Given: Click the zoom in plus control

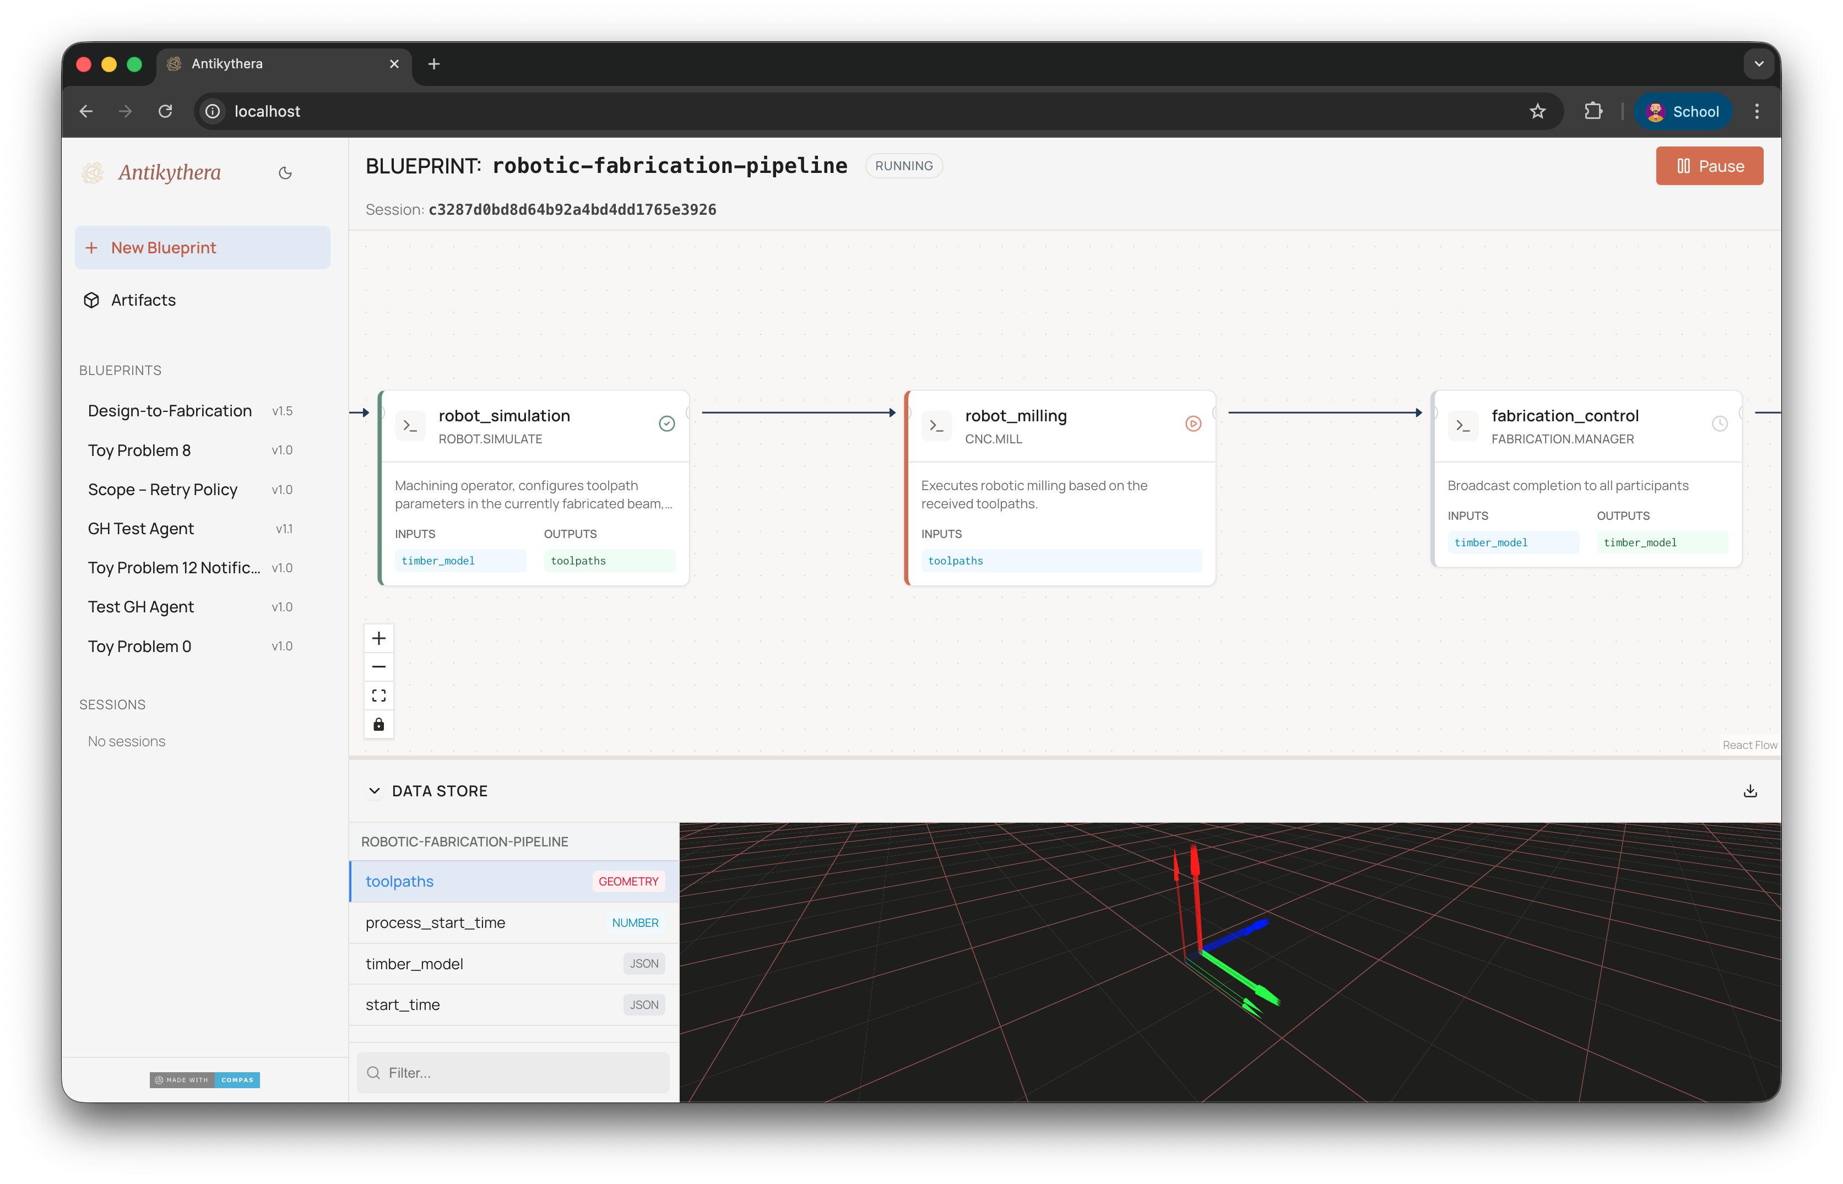Looking at the screenshot, I should (x=378, y=638).
